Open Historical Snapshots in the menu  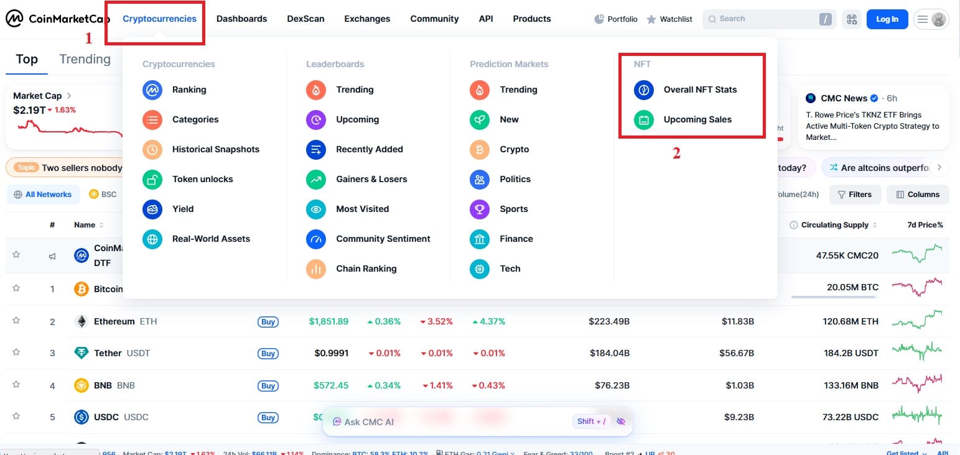click(201, 149)
